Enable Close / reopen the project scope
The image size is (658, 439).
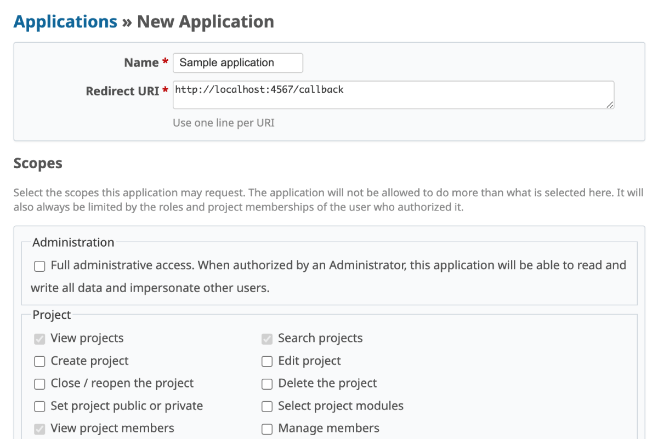pyautogui.click(x=39, y=384)
